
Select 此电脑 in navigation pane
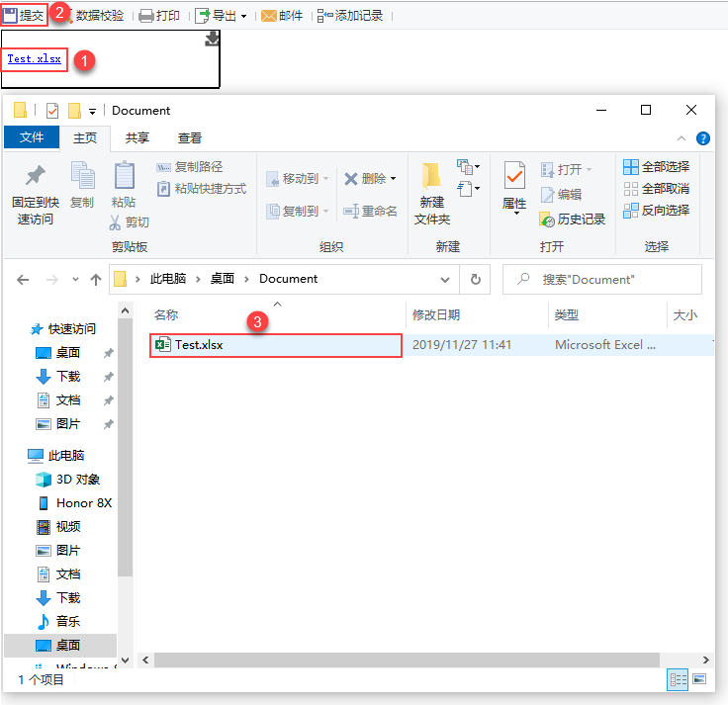pyautogui.click(x=55, y=455)
